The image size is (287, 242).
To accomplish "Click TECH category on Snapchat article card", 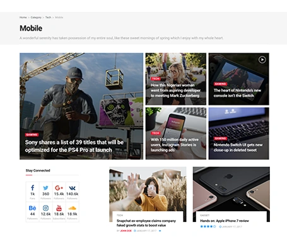I will (x=120, y=215).
